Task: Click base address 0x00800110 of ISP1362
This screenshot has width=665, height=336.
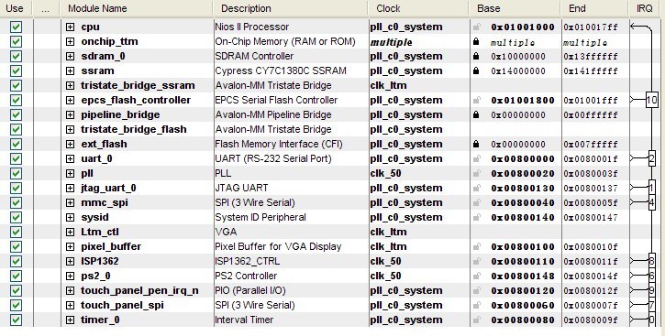Action: [523, 262]
